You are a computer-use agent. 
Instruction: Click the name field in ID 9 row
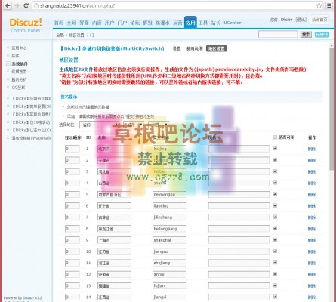click(x=114, y=240)
